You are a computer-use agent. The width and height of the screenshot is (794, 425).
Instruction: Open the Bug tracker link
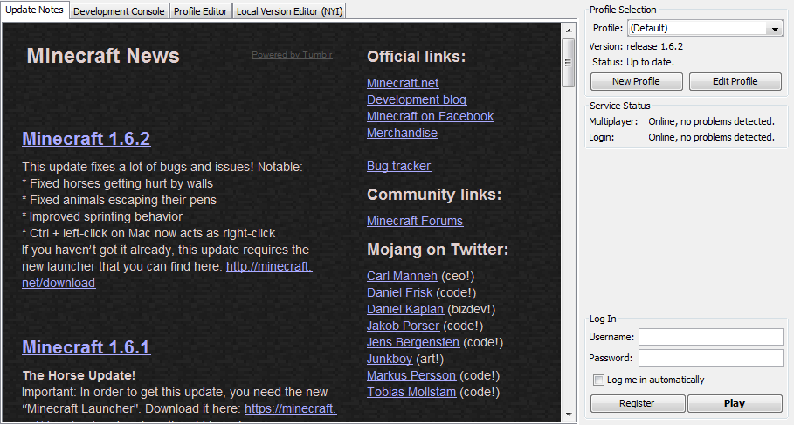(399, 166)
